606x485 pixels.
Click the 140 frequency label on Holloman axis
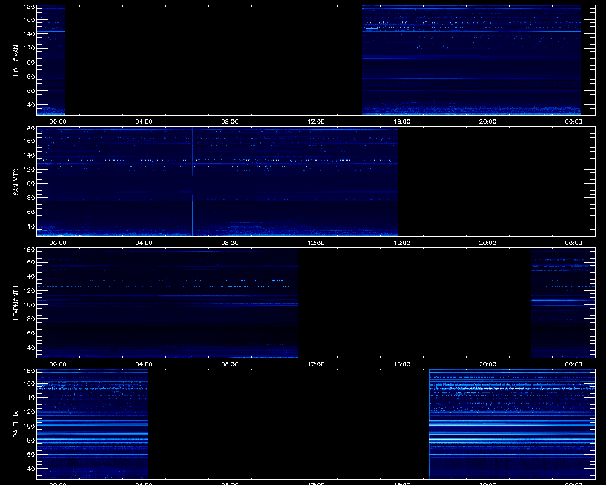click(x=29, y=34)
